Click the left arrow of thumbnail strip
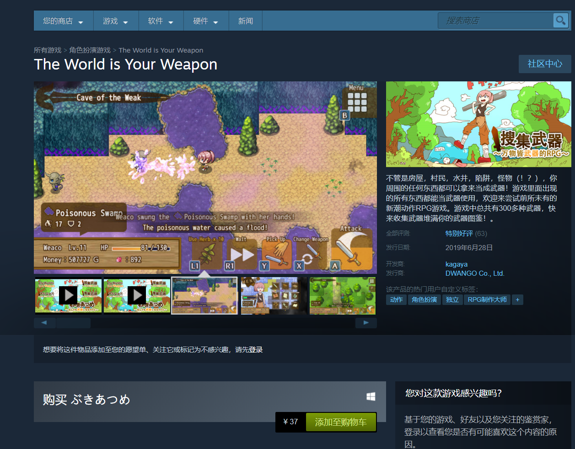This screenshot has height=449, width=575. 44,323
